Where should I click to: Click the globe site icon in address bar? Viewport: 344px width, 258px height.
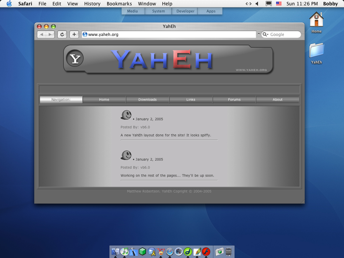(x=85, y=35)
